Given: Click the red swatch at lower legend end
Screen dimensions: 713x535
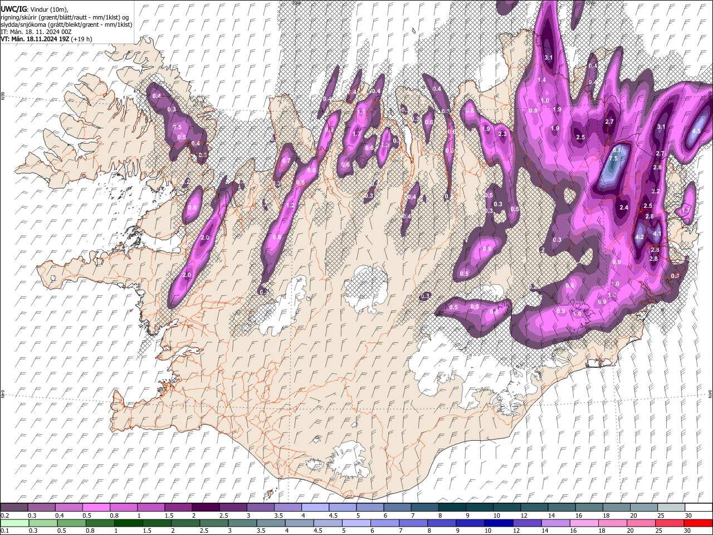Looking at the screenshot, I should [698, 523].
